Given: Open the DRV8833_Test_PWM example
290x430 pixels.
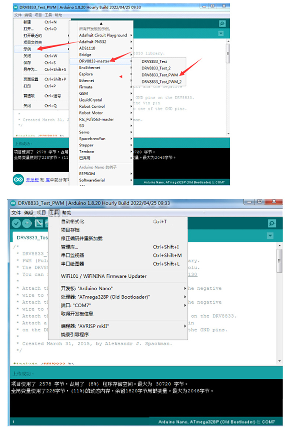Looking at the screenshot, I should [159, 75].
